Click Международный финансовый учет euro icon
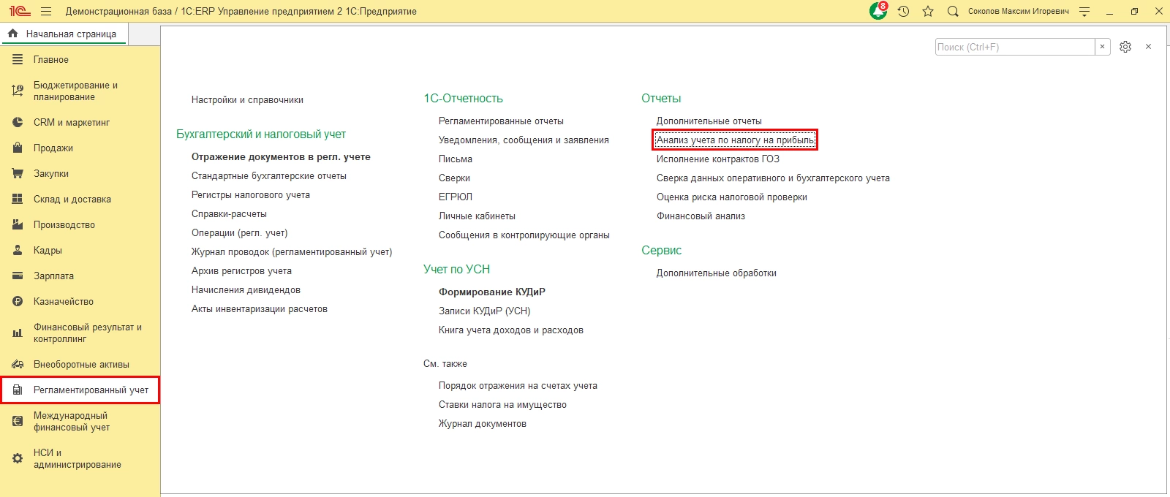The width and height of the screenshot is (1170, 497). coord(18,421)
